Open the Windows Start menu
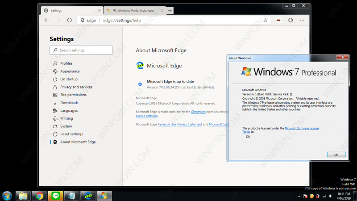 pos(7,196)
